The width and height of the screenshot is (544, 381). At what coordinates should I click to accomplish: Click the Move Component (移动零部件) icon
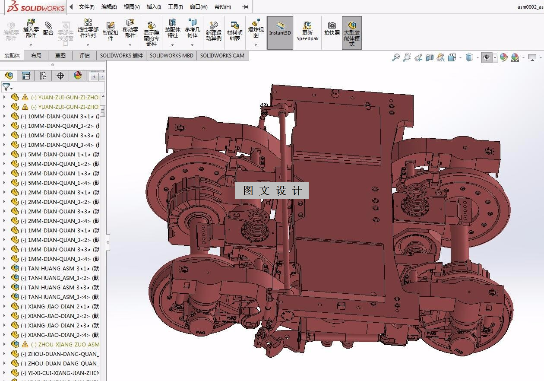point(130,29)
